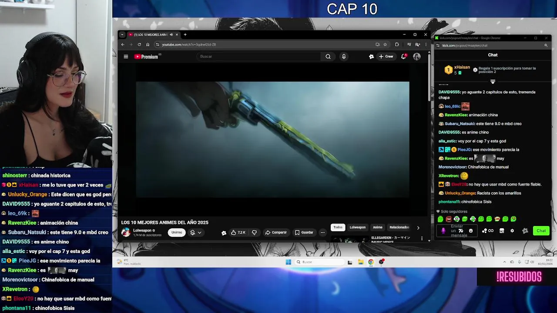
Task: Click the Compartir share button
Action: point(276,233)
